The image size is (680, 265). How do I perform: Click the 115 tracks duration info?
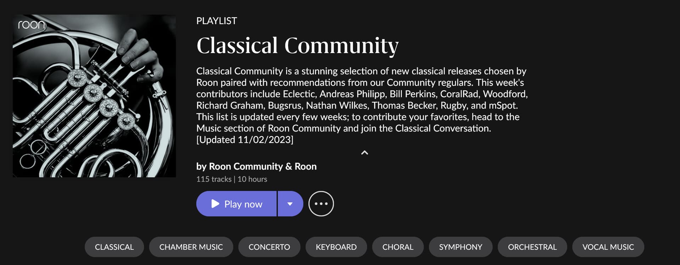pyautogui.click(x=232, y=179)
